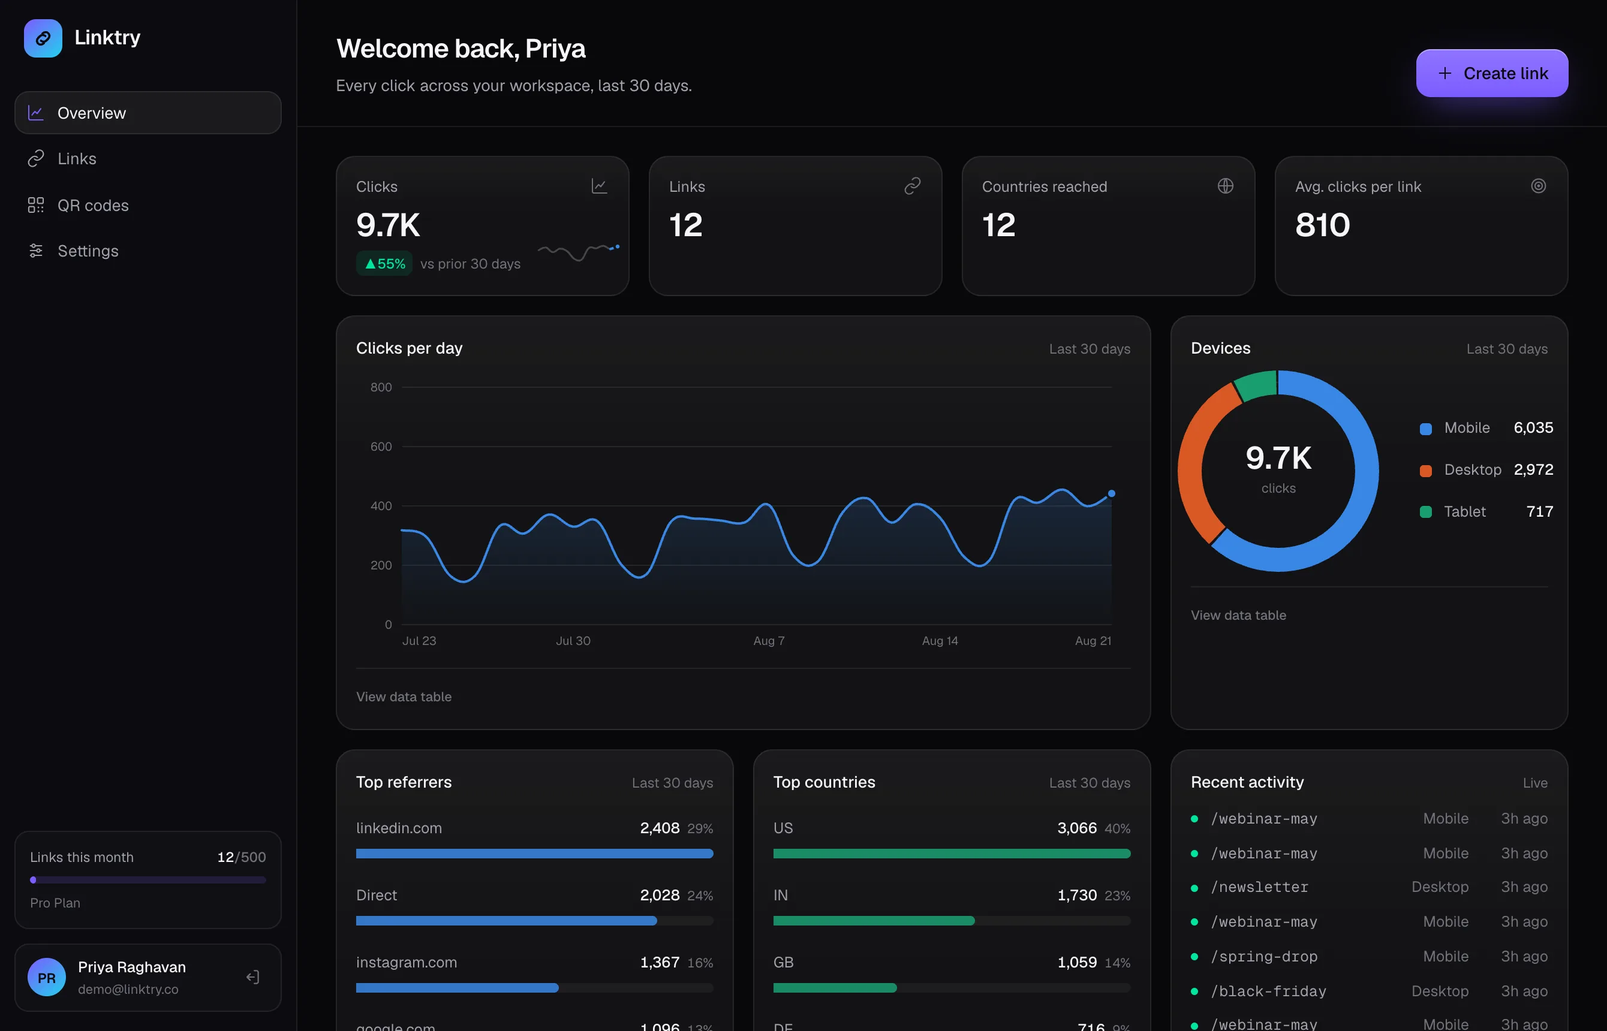View data table under Clicks per day

[404, 697]
